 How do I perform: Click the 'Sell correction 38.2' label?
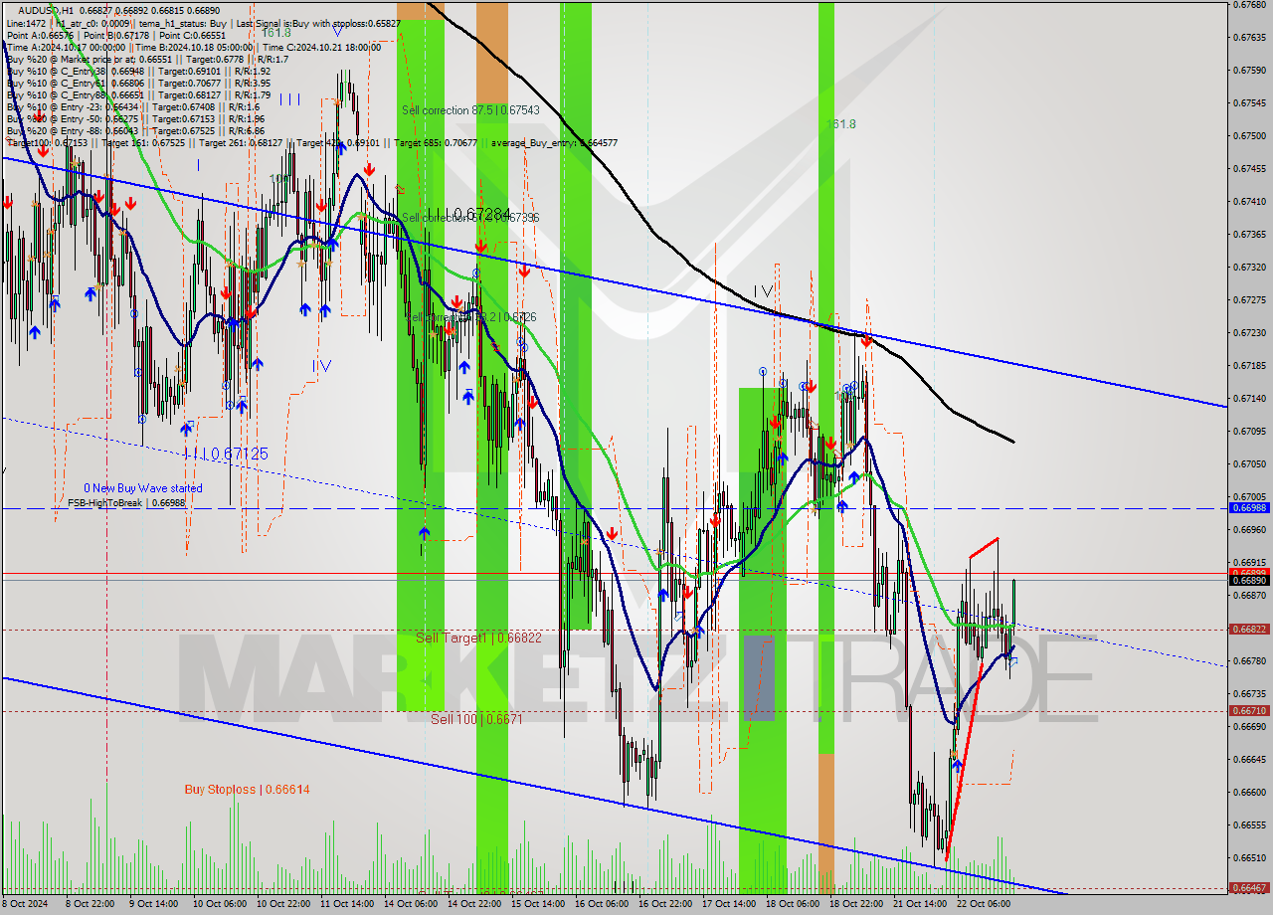(470, 316)
